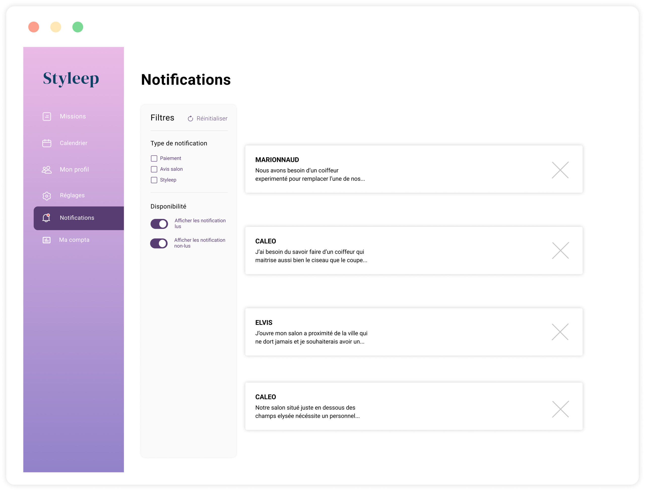The image size is (645, 491).
Task: Check the Paiement filter checkbox
Action: 154,158
